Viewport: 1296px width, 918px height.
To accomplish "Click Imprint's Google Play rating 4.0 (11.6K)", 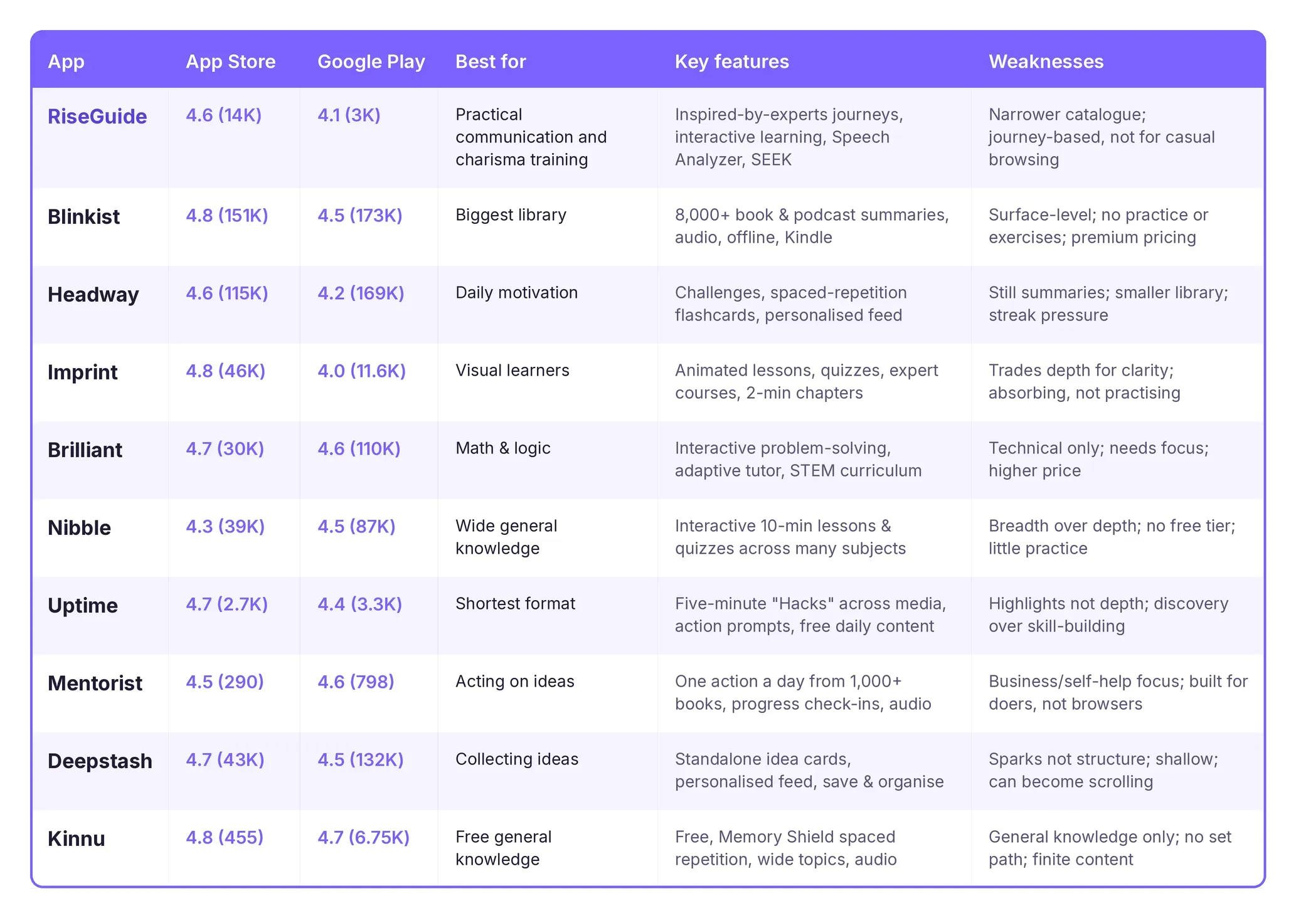I will click(x=361, y=371).
